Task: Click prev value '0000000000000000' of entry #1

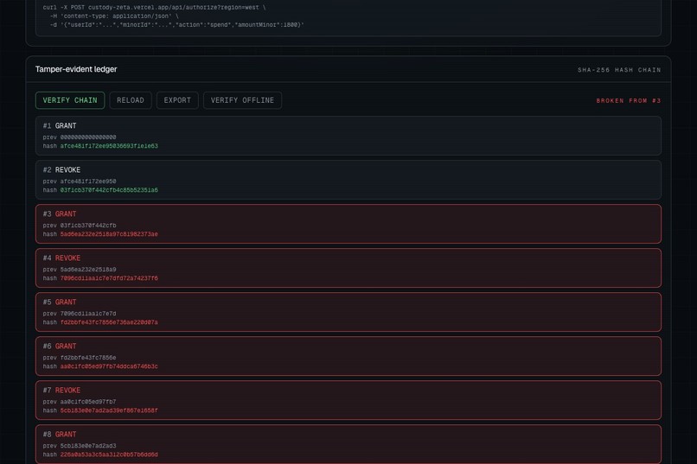Action: (88, 137)
